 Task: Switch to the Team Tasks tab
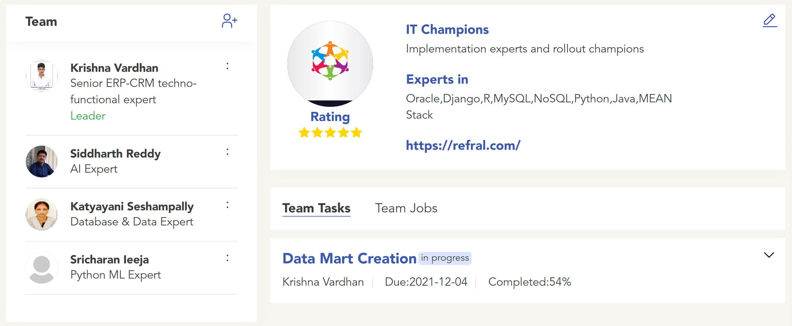316,208
